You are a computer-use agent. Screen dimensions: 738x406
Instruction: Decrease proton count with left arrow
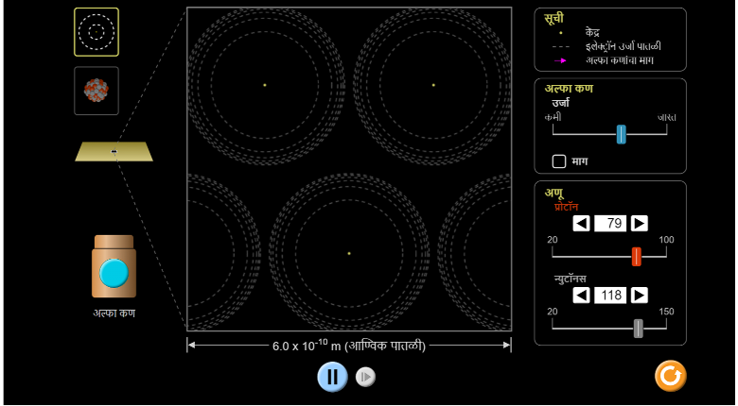coord(582,223)
